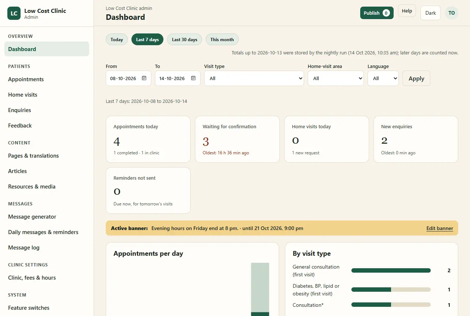The height and width of the screenshot is (316, 470).
Task: Switch to Dark theme
Action: 430,13
